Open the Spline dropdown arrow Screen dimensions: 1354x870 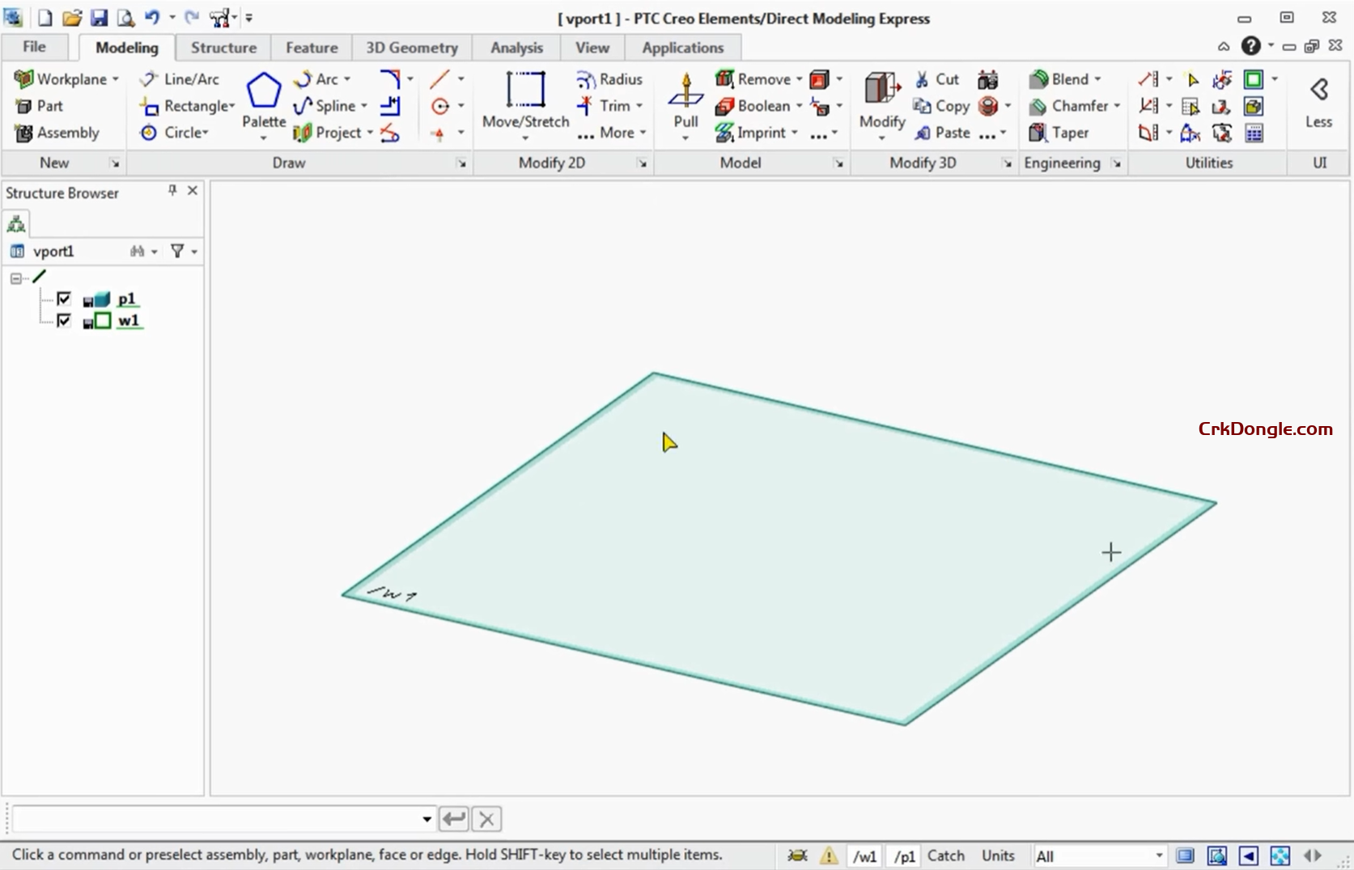(x=364, y=106)
